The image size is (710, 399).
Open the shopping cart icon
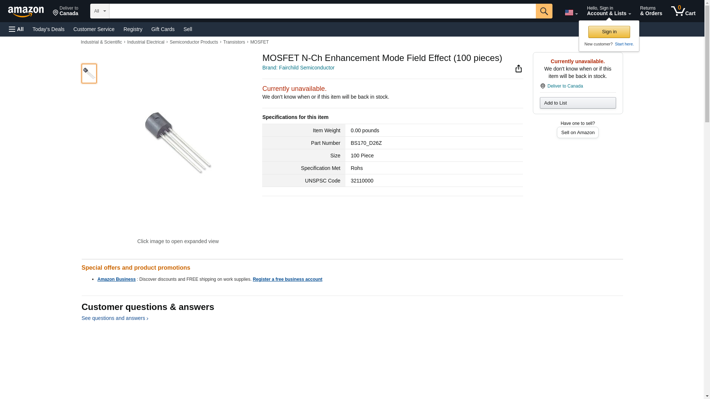[683, 11]
